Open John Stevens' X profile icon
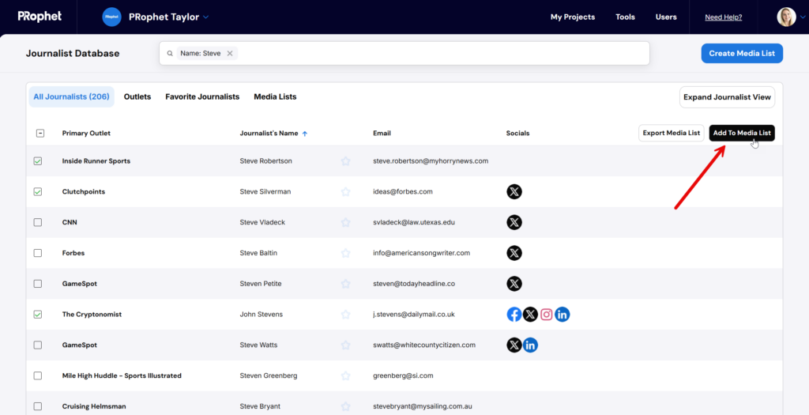The height and width of the screenshot is (415, 809). [530, 315]
